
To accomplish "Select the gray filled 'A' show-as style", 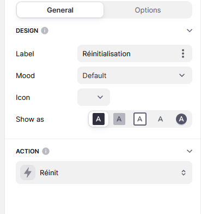I will point(119,119).
